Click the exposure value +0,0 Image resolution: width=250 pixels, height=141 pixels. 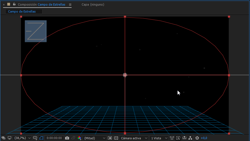point(204,138)
